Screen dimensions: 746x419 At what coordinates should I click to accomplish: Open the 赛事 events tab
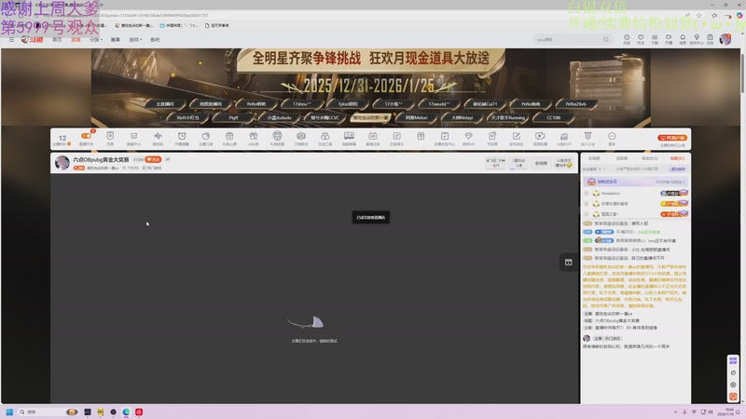click(115, 40)
